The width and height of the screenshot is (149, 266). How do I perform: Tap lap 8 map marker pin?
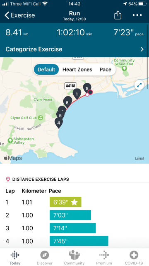(x=87, y=88)
